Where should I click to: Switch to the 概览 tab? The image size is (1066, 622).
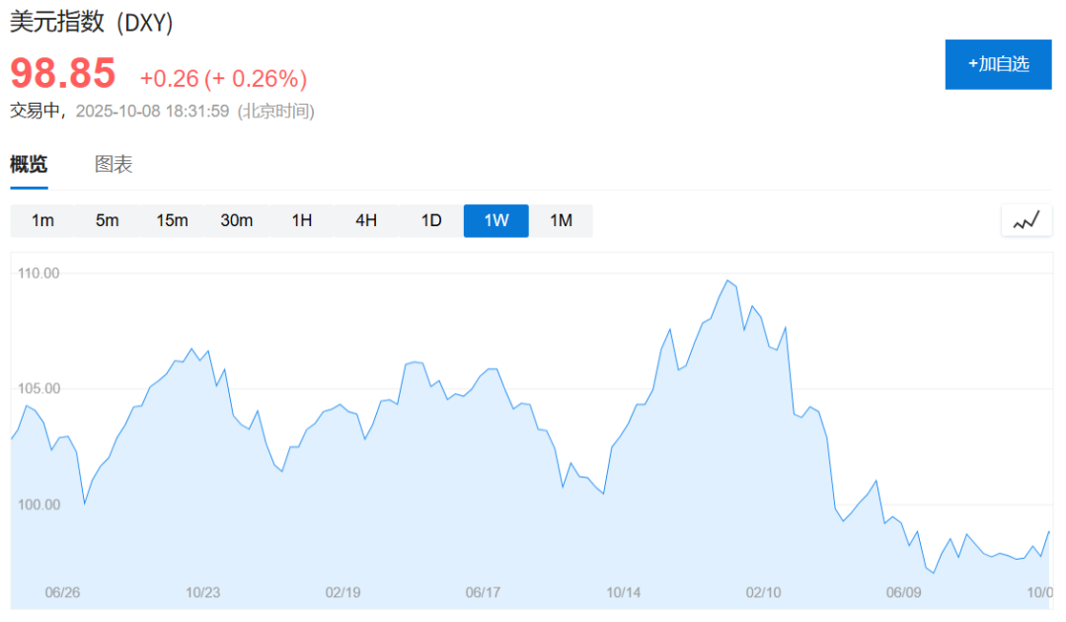pyautogui.click(x=29, y=165)
